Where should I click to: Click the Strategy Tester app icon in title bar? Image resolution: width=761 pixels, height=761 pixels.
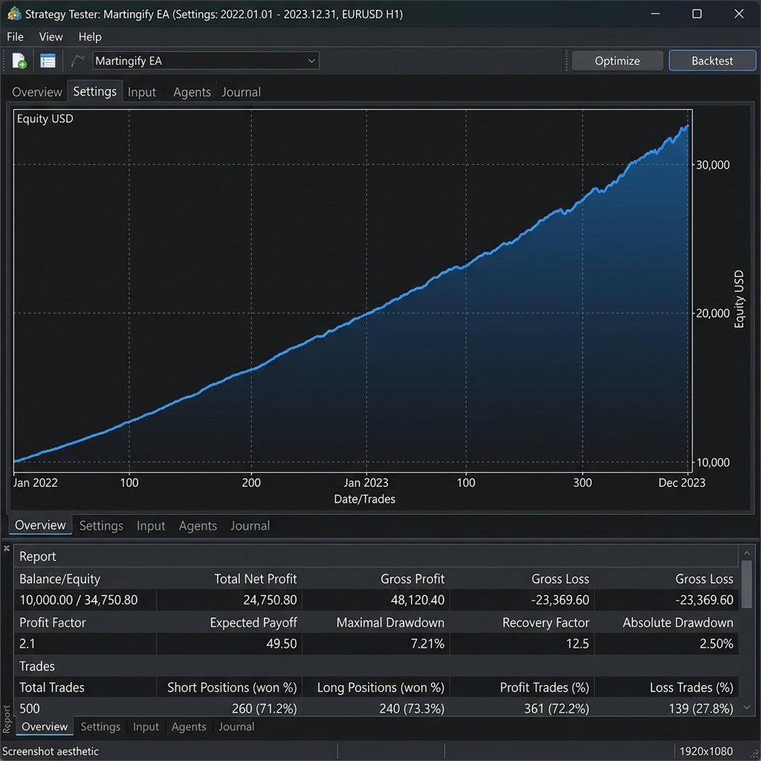tap(13, 13)
